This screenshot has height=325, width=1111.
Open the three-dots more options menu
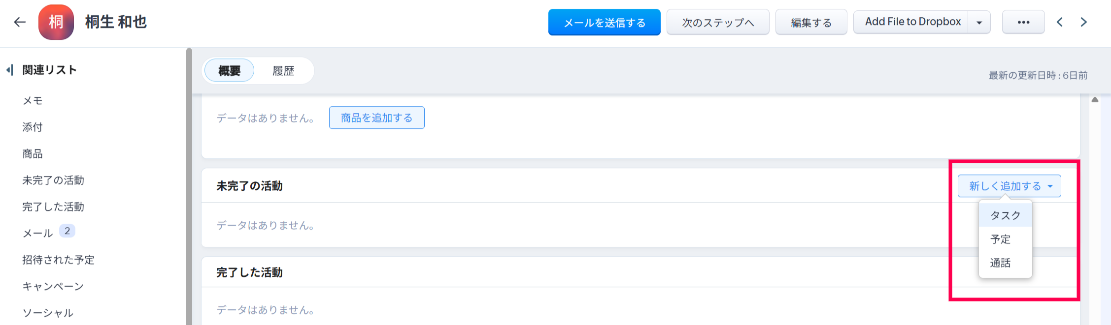coord(1023,22)
